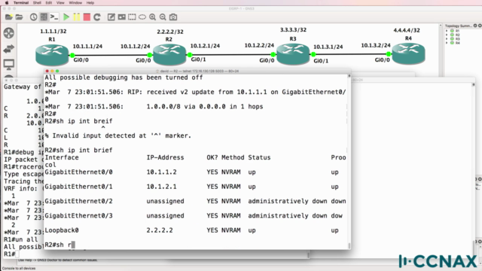Expand R1 in Topology Summary
The height and width of the screenshot is (271, 482).
click(x=447, y=31)
